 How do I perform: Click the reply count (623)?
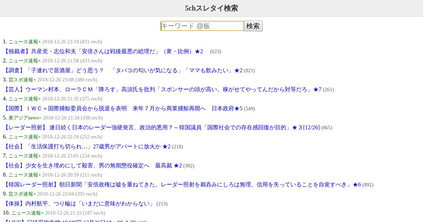216,51
